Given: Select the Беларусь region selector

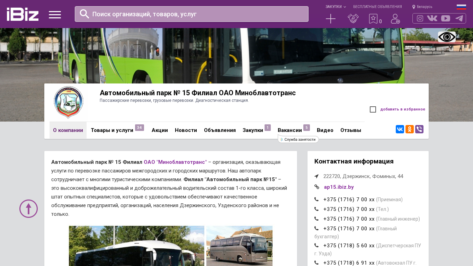Looking at the screenshot, I should click(x=422, y=7).
